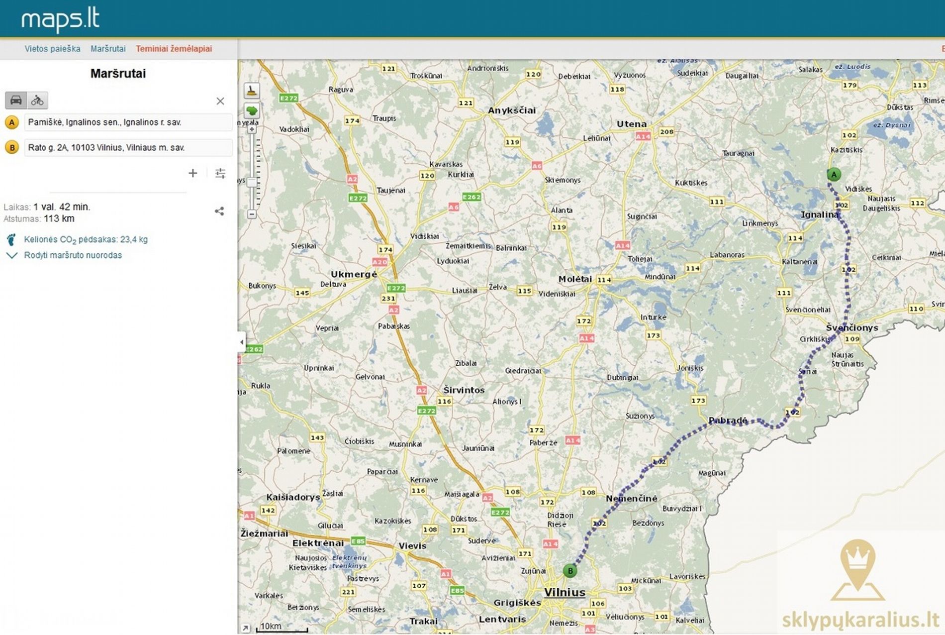The image size is (945, 635).
Task: Click the green Lithuania full-extent icon
Action: [252, 110]
